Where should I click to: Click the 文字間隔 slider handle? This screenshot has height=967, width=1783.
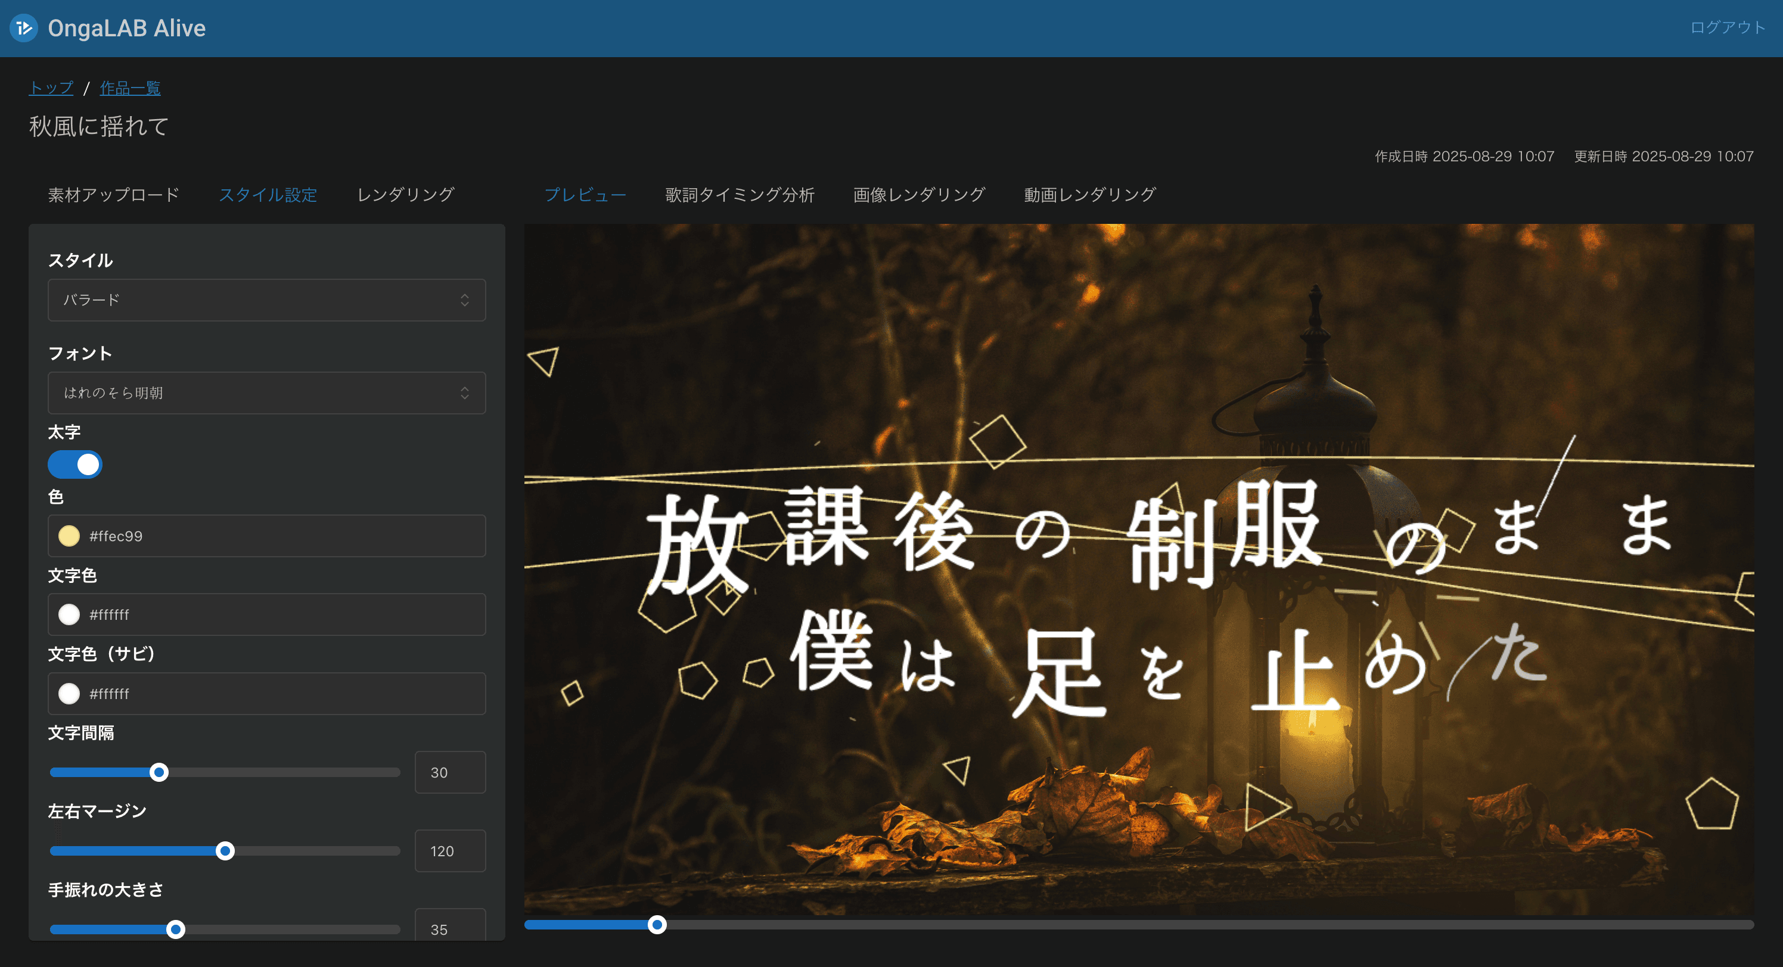159,772
